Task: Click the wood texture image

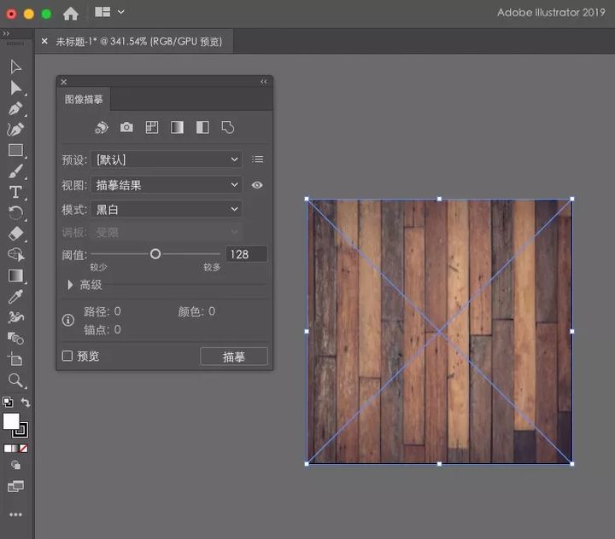Action: (x=439, y=332)
